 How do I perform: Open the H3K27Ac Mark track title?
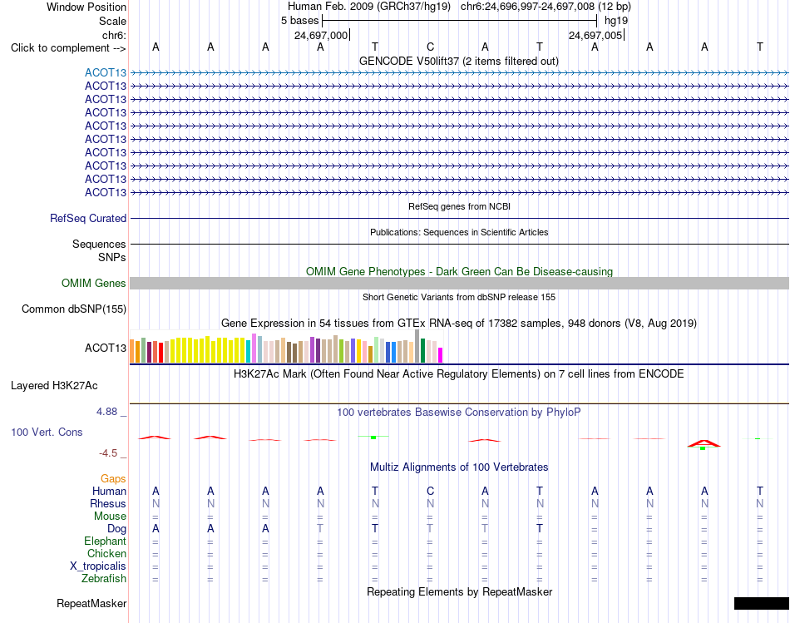(459, 374)
